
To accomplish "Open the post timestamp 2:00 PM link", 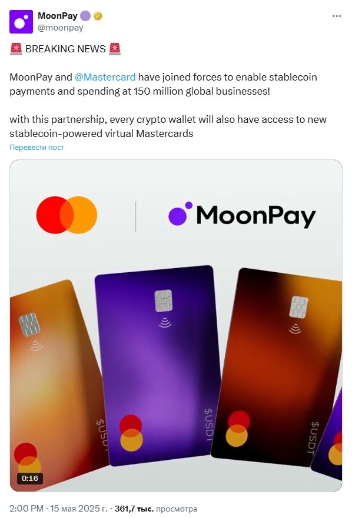I will (x=26, y=509).
